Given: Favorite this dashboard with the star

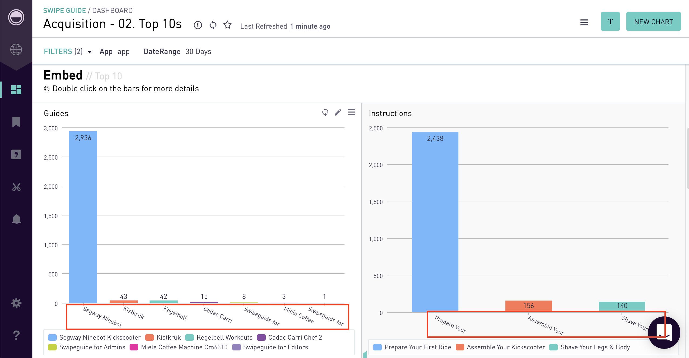Looking at the screenshot, I should point(227,25).
